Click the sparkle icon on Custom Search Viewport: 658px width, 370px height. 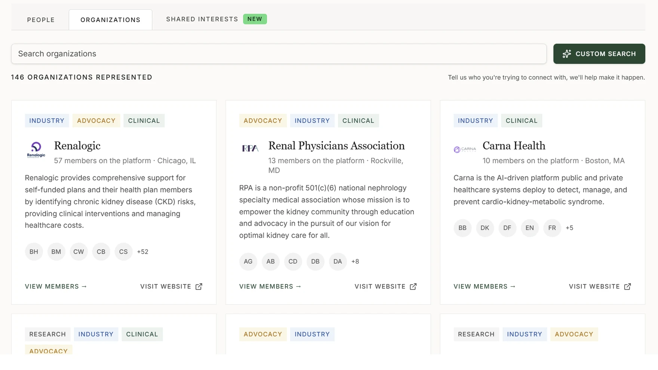pos(567,54)
